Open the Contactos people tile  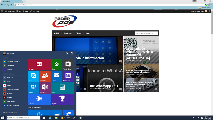(x=45, y=76)
